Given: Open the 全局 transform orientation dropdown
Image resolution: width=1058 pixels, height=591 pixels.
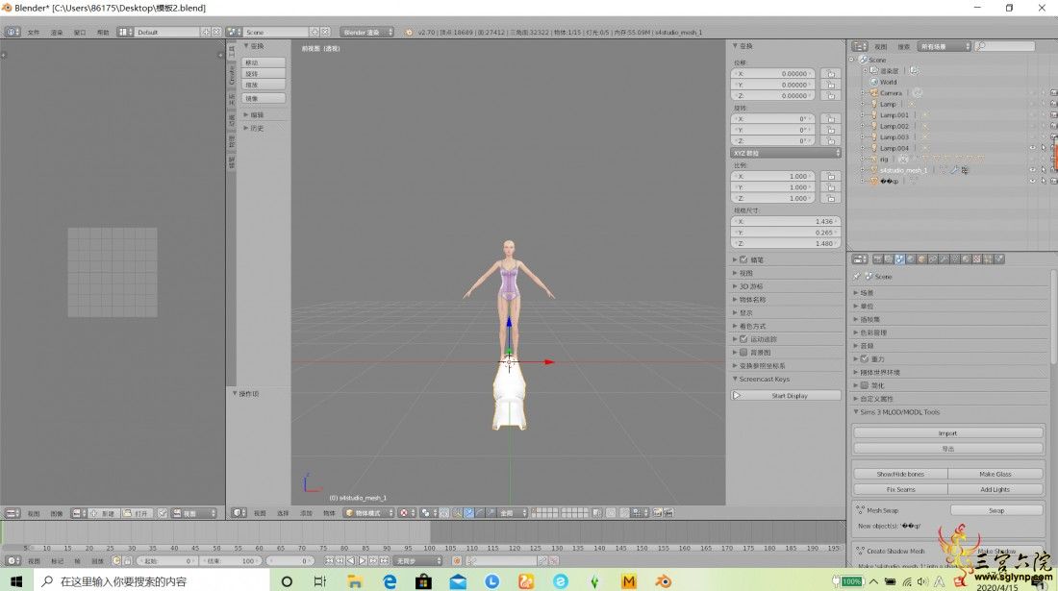Looking at the screenshot, I should click(513, 513).
